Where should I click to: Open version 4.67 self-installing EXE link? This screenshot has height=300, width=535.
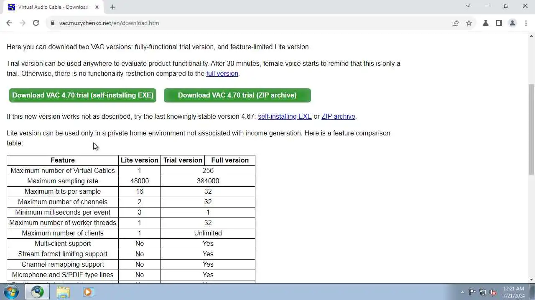click(x=285, y=116)
